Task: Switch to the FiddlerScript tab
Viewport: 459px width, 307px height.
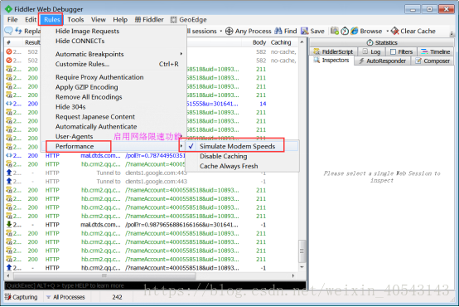Action: pyautogui.click(x=333, y=51)
